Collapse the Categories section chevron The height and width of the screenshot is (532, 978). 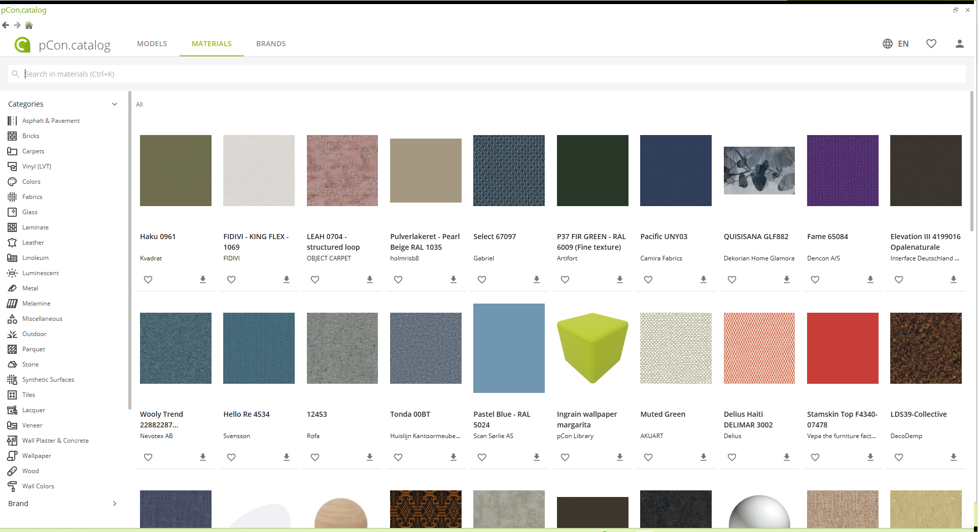pyautogui.click(x=115, y=104)
